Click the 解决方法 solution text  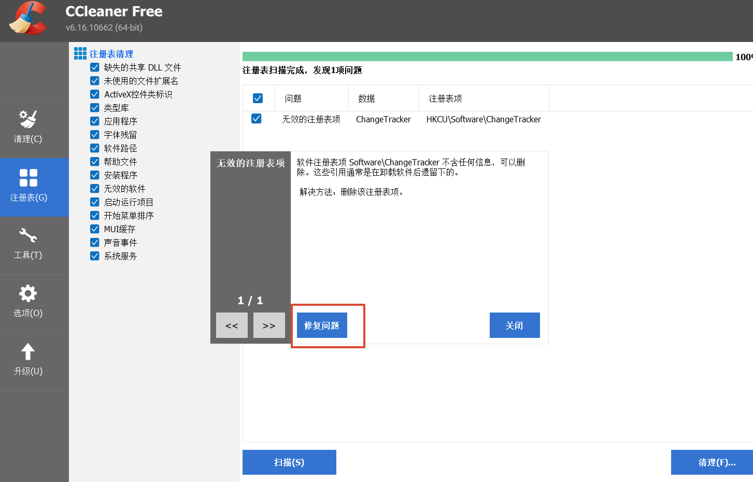351,192
